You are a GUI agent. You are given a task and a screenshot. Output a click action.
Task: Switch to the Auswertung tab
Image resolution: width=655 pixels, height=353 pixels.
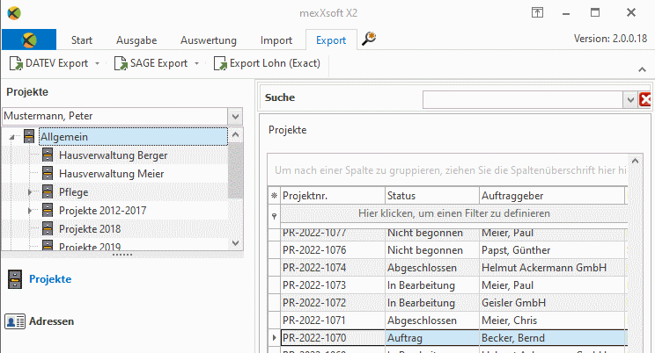[209, 40]
